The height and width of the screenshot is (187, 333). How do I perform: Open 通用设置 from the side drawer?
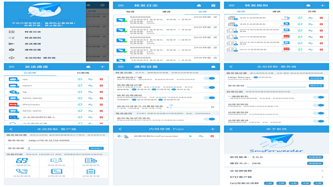tap(33, 50)
